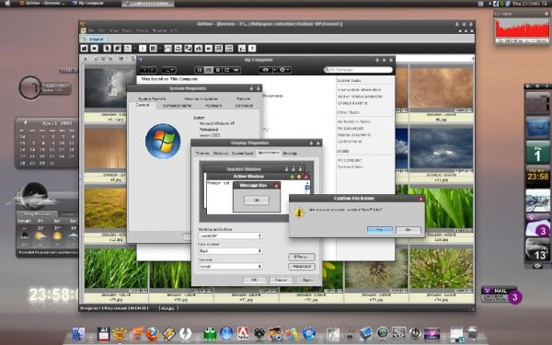Click the My Computer search field
The image size is (552, 345).
pos(358,70)
